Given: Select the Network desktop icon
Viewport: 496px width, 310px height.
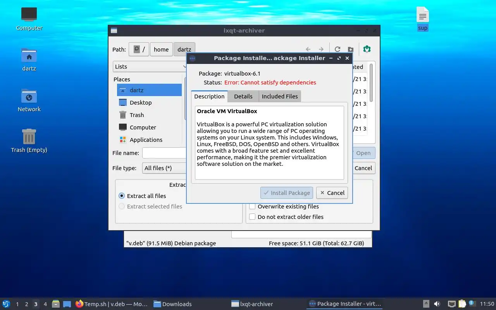Looking at the screenshot, I should pos(29,100).
